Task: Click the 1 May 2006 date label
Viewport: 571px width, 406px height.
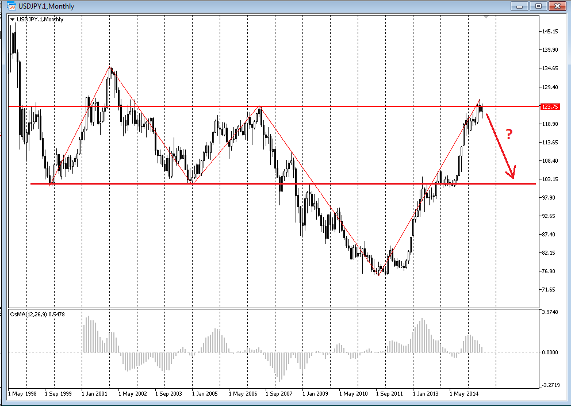Action: 243,393
